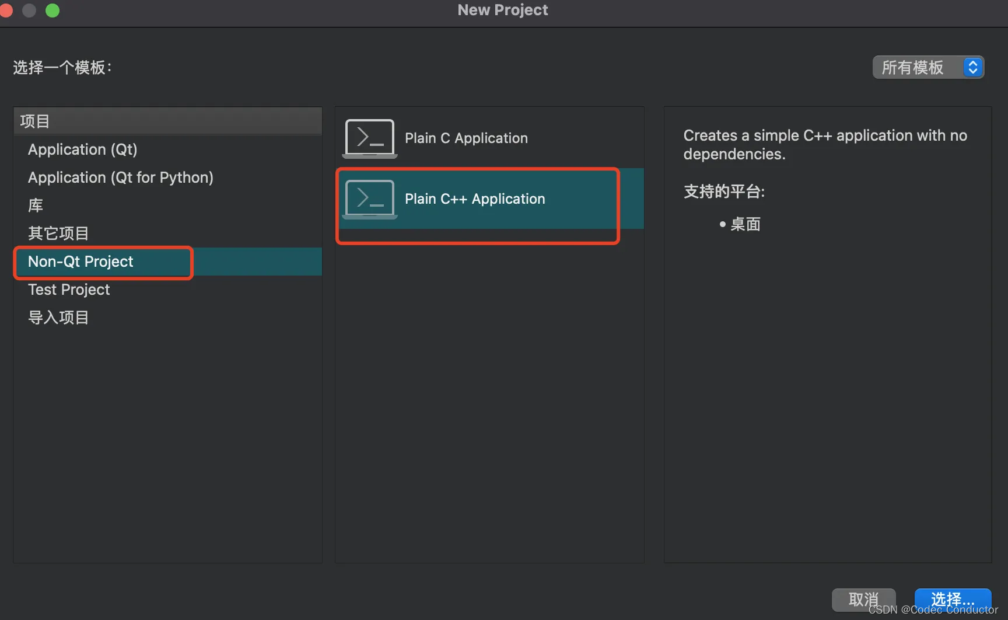Image resolution: width=1008 pixels, height=620 pixels.
Task: Select the Plain C++ Application template
Action: coord(474,198)
